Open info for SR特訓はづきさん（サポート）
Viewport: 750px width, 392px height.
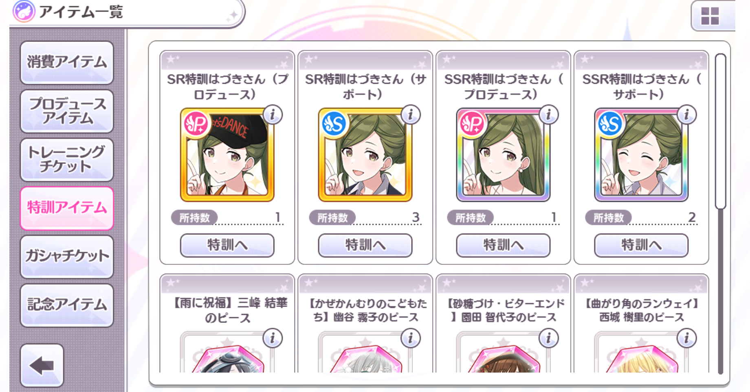tap(411, 115)
